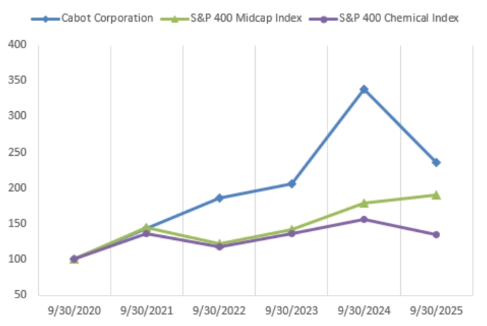This screenshot has height=326, width=487.
Task: Click the Cabot Corporation legend label
Action: [106, 18]
